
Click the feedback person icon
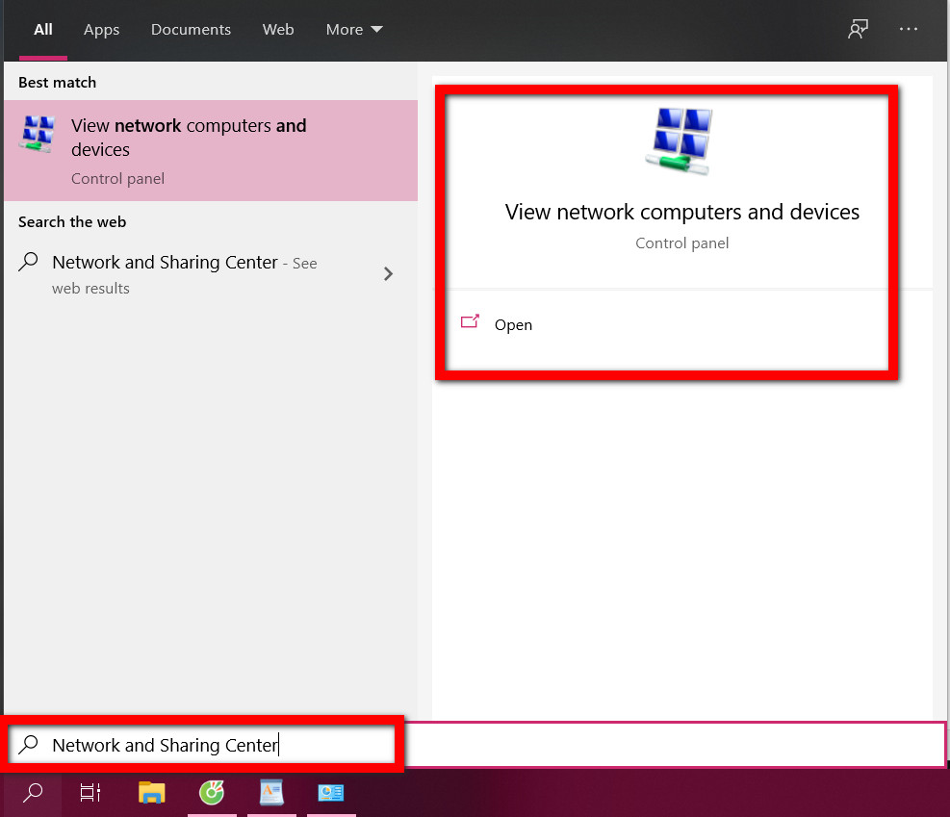(858, 29)
